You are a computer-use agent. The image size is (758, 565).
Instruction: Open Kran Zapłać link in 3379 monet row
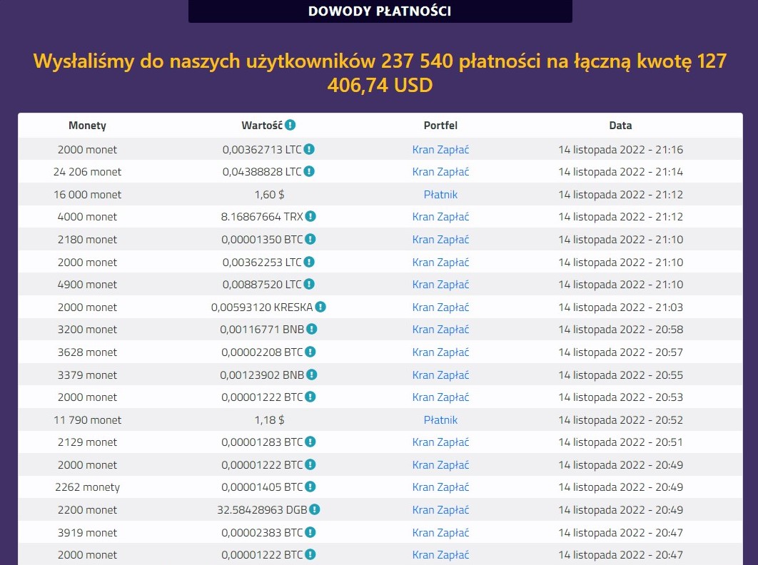[x=440, y=375]
